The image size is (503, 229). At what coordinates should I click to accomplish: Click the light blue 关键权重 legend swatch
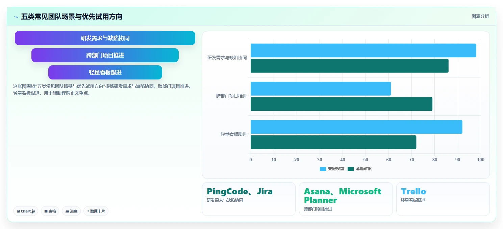(323, 169)
